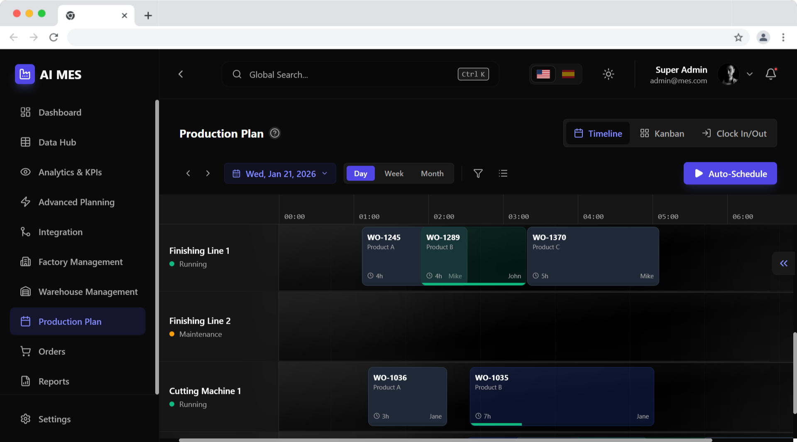The image size is (797, 442).
Task: Select Production Plan menu item
Action: coord(78,321)
